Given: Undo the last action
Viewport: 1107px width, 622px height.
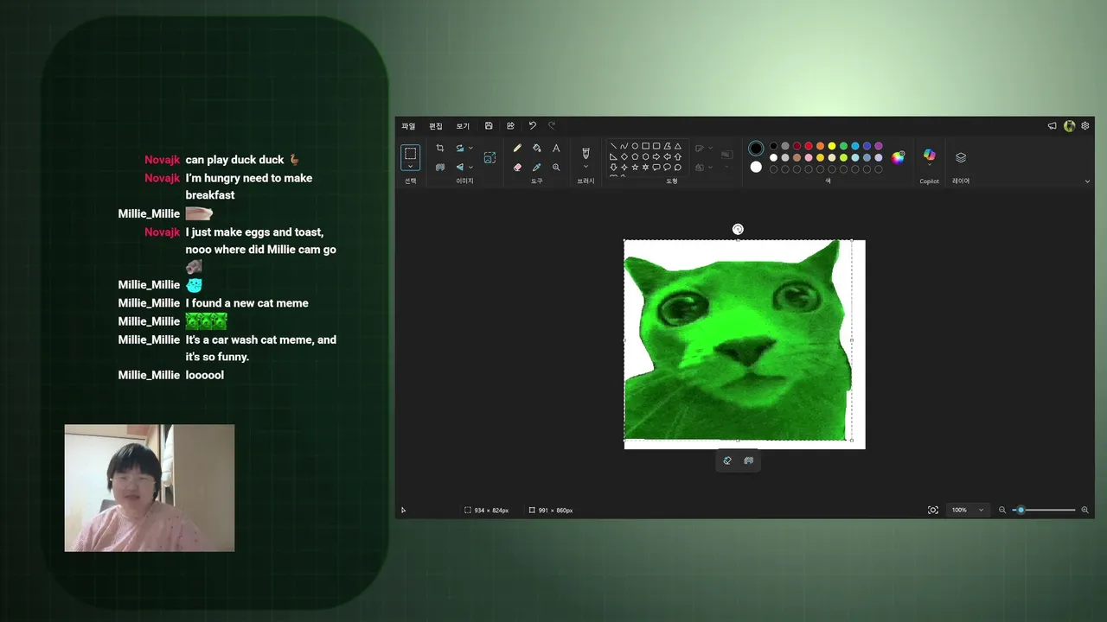Looking at the screenshot, I should pyautogui.click(x=532, y=126).
